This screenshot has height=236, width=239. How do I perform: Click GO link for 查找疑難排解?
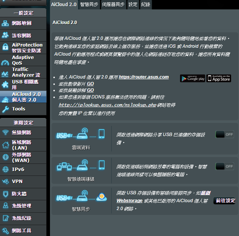[90, 90]
